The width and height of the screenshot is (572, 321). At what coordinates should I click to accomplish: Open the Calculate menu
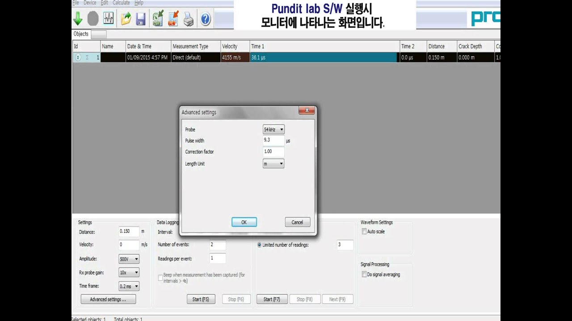(x=121, y=3)
